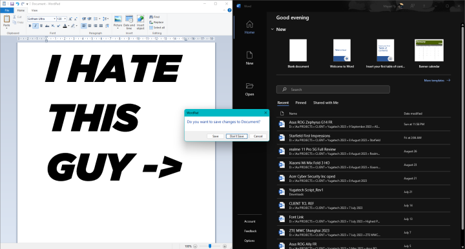
Task: Open the WordPad File menu
Action: [x=7, y=10]
